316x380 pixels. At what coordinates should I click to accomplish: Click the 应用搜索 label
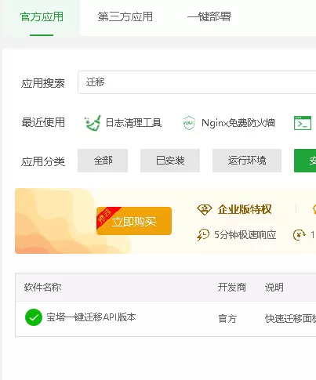click(x=43, y=83)
